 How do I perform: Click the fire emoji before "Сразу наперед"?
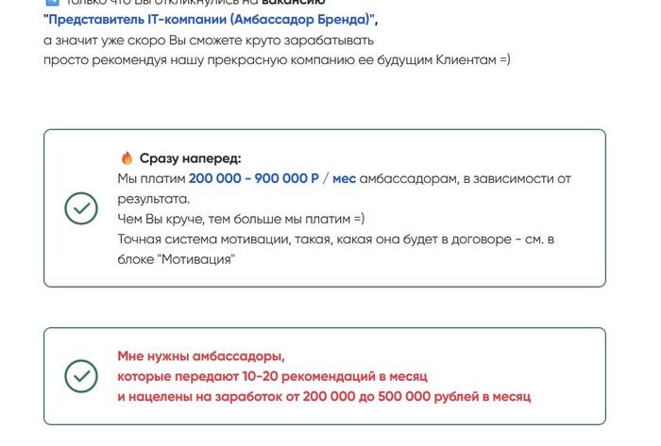(127, 158)
